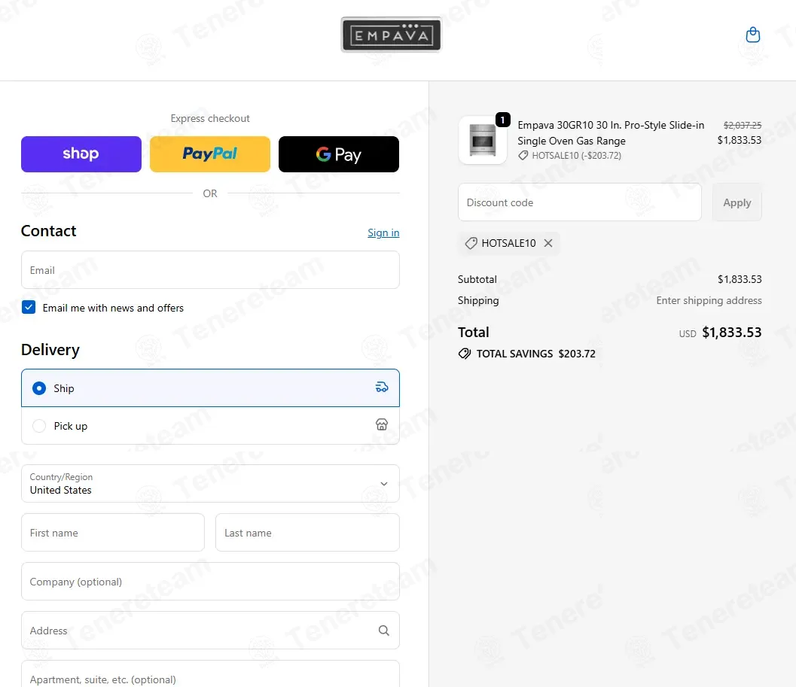Pay with Shop Pay express checkout
The image size is (796, 687).
[x=81, y=154]
